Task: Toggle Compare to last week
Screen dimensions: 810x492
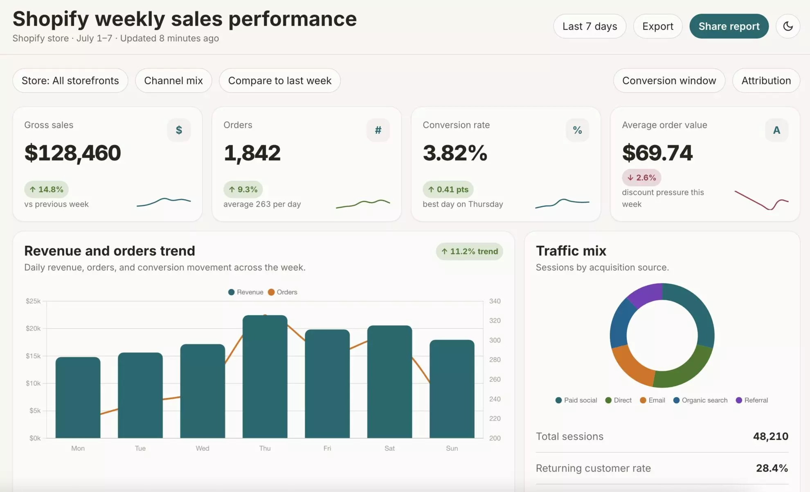Action: [280, 81]
